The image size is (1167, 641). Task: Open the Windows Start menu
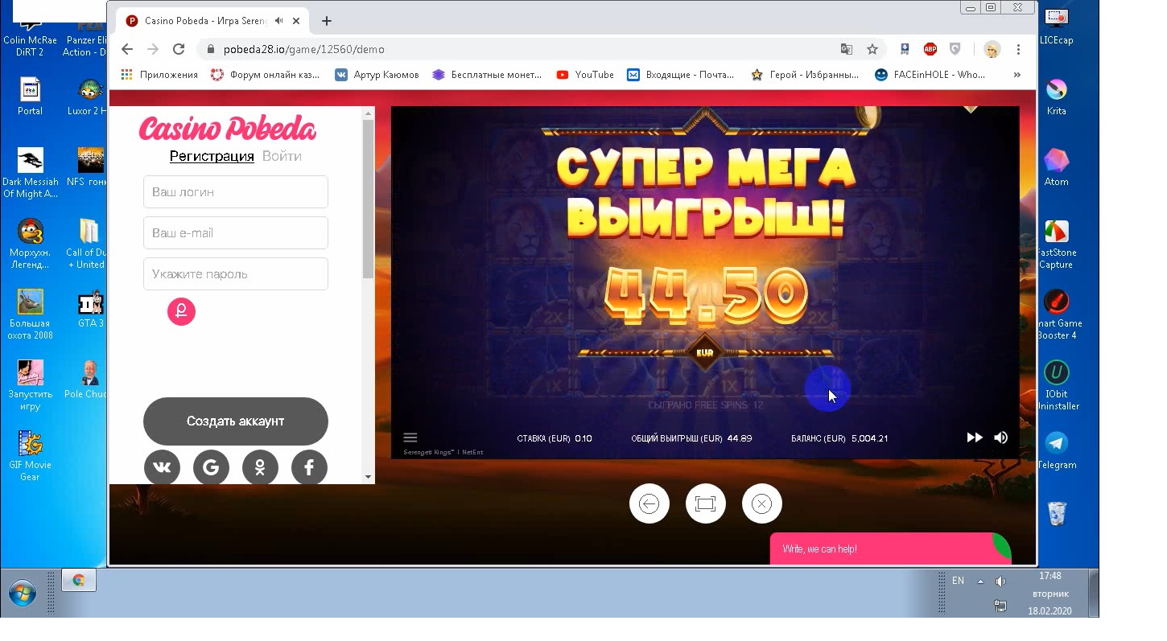click(x=23, y=593)
